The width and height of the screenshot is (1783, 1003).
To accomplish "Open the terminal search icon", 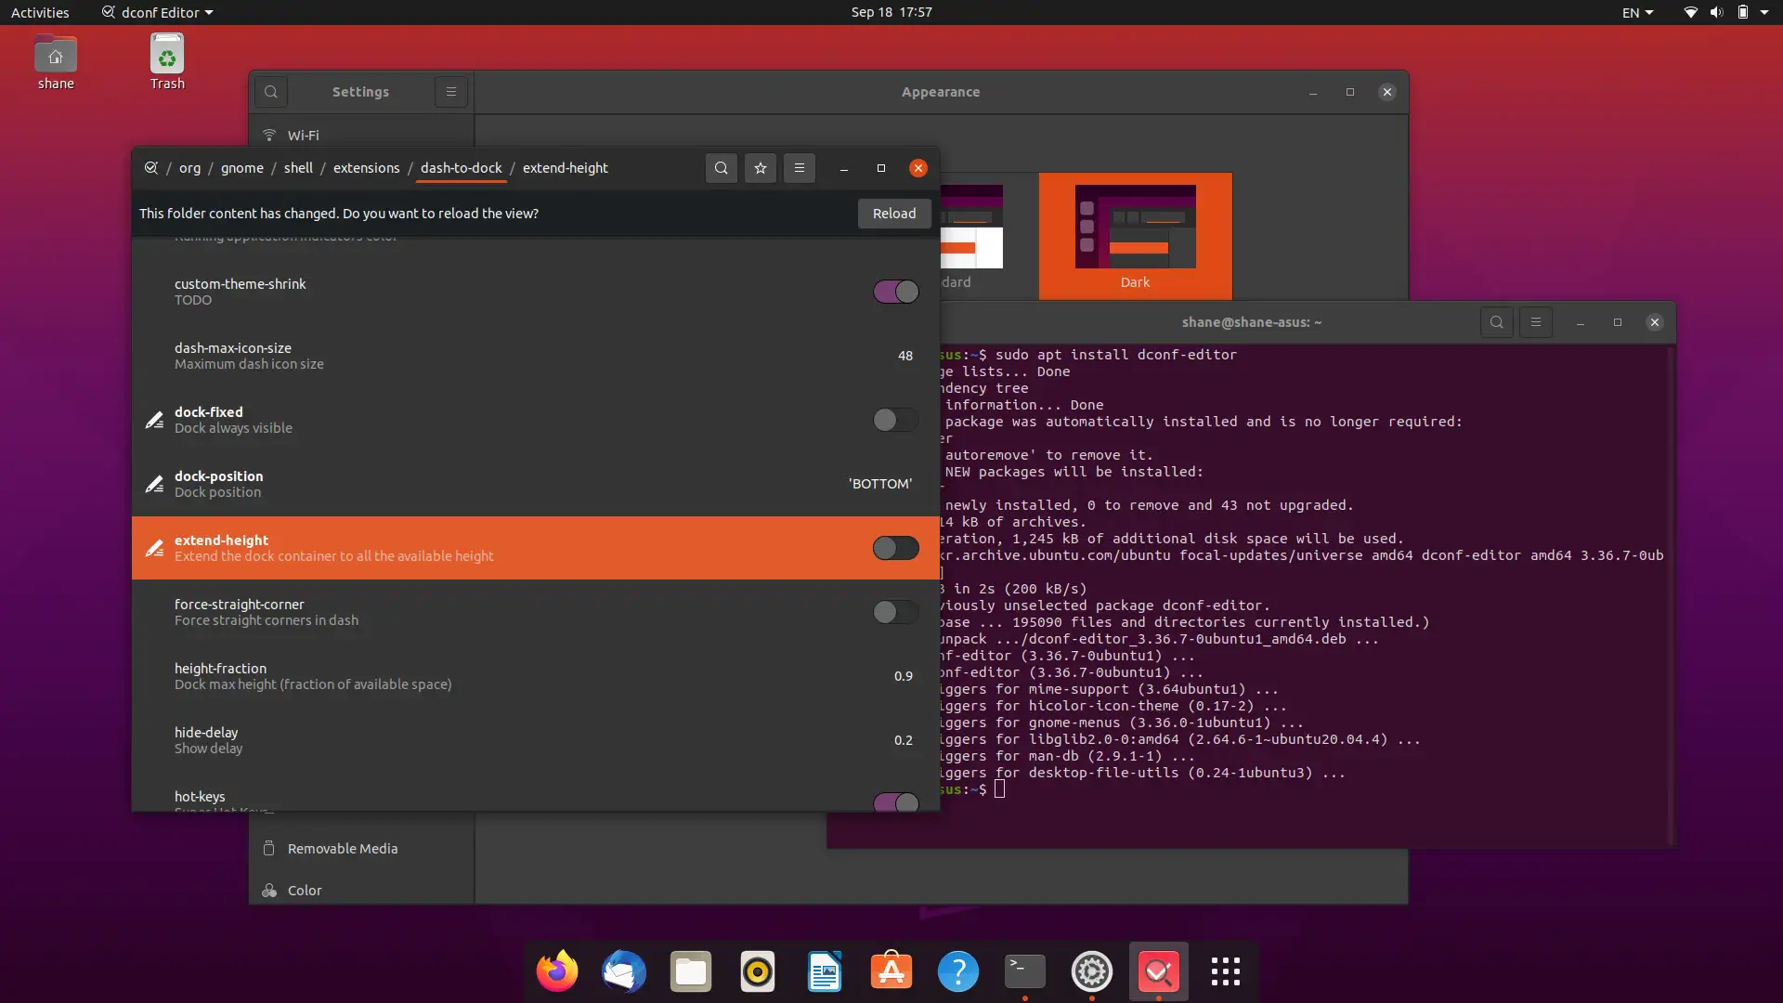I will pos(1496,322).
